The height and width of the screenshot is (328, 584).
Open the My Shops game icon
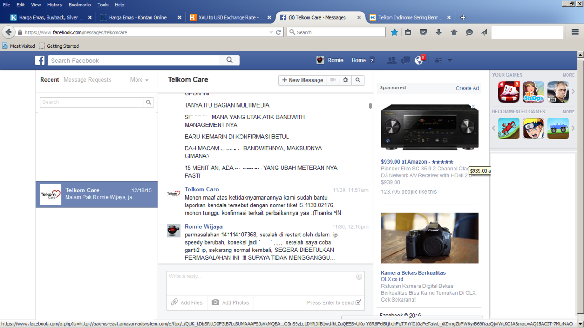(x=533, y=92)
